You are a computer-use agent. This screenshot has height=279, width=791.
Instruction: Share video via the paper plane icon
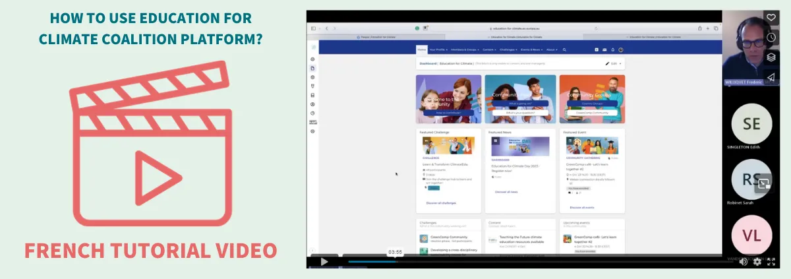tap(771, 77)
